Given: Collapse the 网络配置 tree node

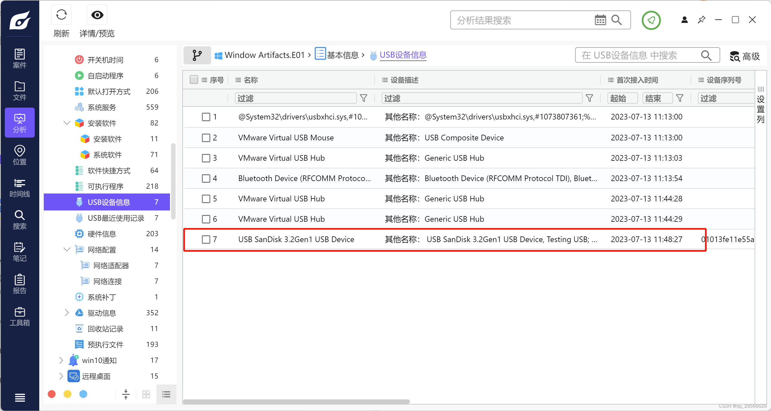Looking at the screenshot, I should click(x=67, y=249).
